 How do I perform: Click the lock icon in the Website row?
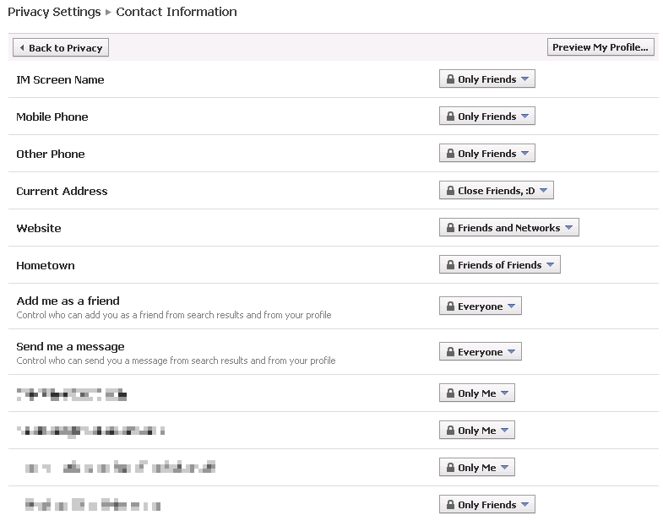pos(450,228)
